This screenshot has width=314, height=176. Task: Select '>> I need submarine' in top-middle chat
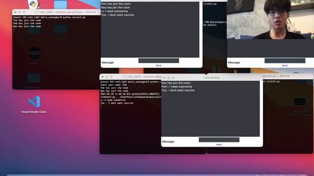(114, 11)
